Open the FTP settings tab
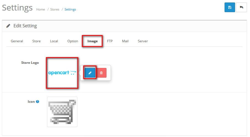This screenshot has height=137, width=250. [110, 41]
